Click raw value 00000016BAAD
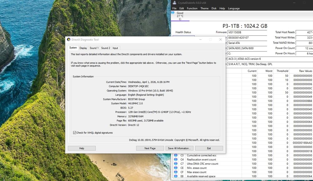Viewport: 313px width, 181px height. click(x=302, y=143)
